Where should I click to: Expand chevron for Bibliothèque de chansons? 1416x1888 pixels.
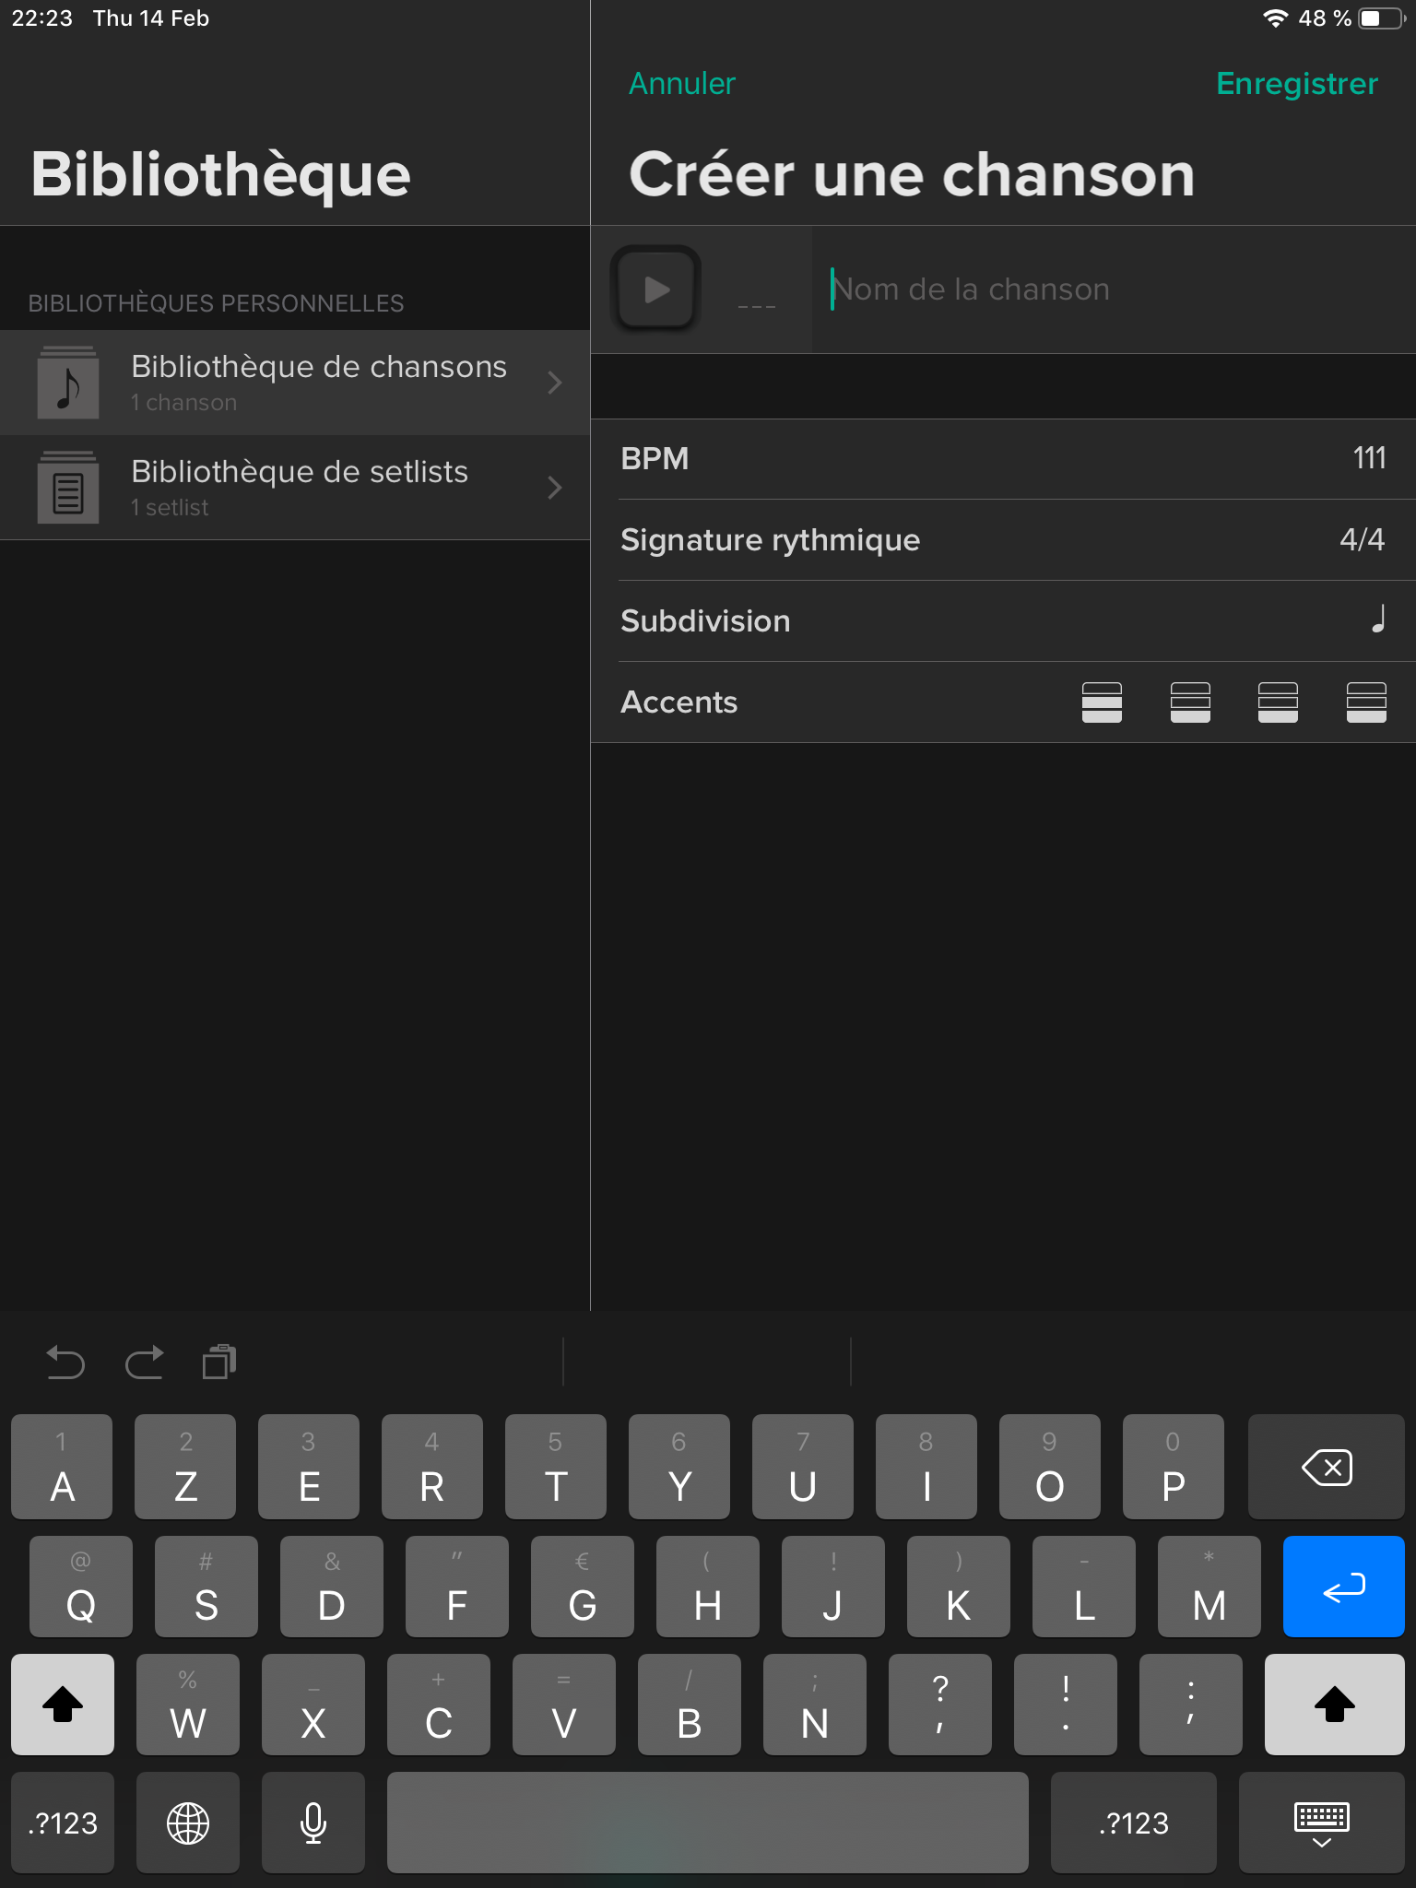point(554,383)
